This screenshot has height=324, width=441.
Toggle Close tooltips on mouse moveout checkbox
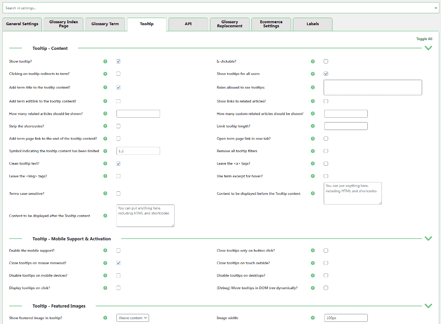(119, 263)
